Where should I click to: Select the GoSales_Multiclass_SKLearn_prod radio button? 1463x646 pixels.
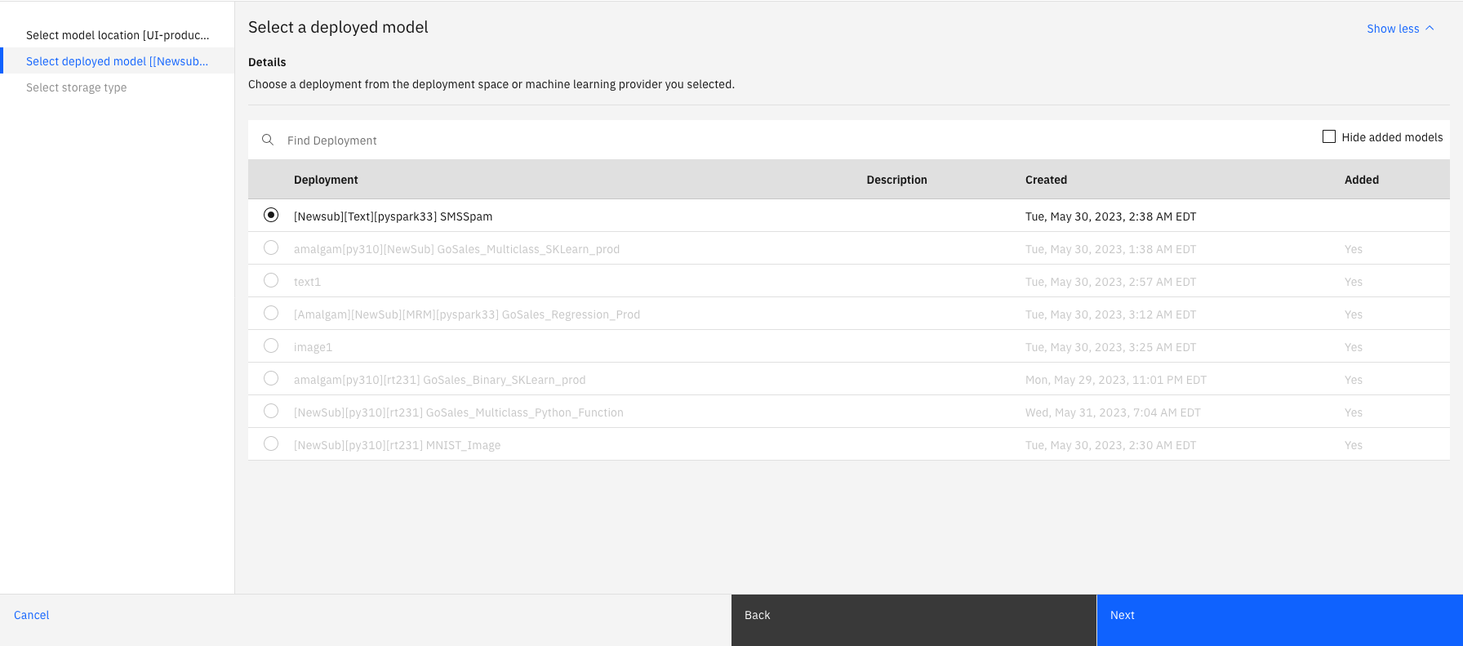271,247
